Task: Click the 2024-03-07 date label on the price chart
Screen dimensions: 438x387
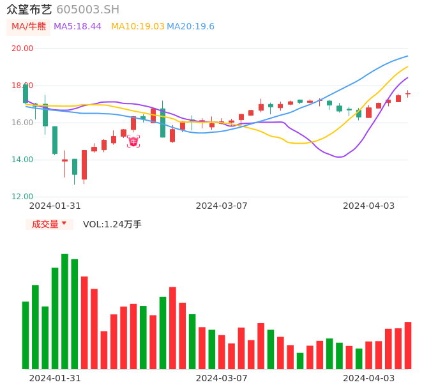Action: pos(221,206)
